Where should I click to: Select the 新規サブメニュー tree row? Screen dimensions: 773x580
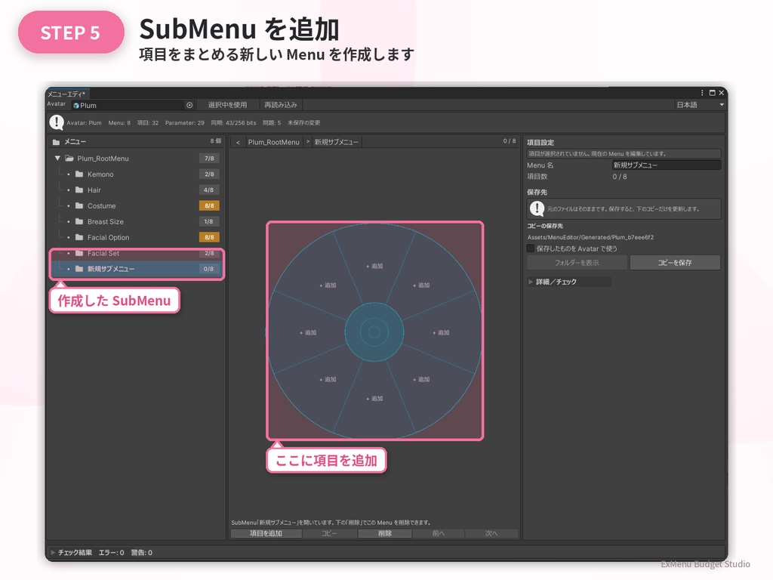(137, 269)
